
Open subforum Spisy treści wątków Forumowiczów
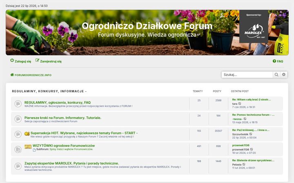[71, 149]
